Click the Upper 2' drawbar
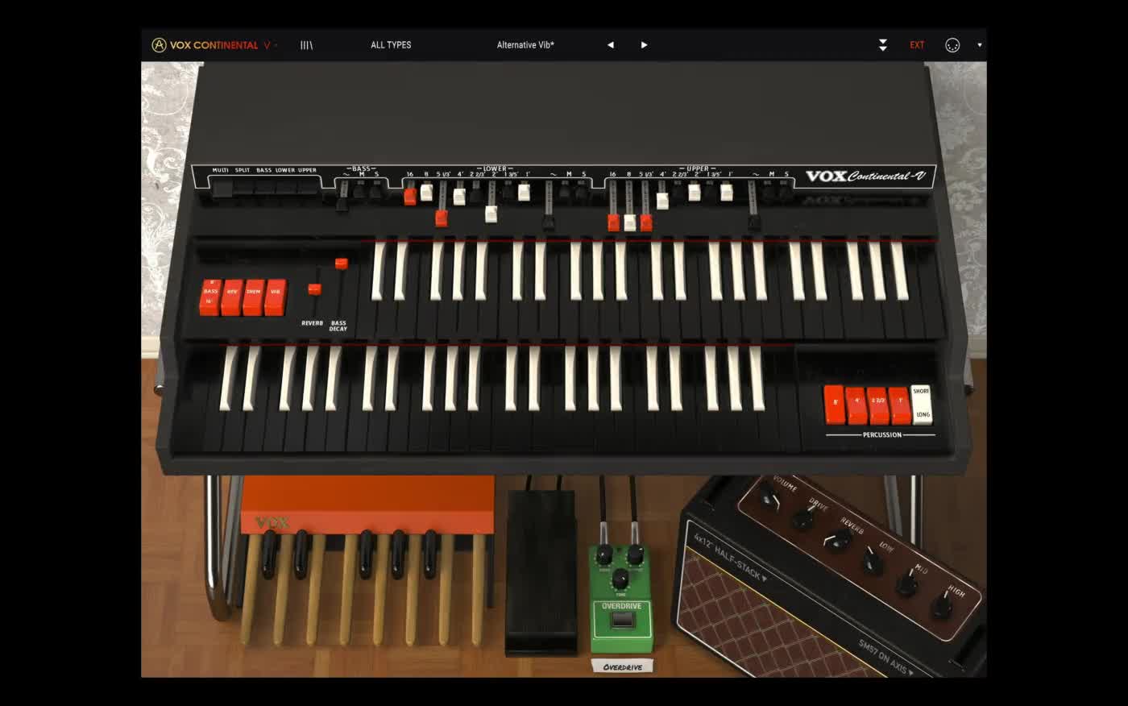Screen dimensions: 1128x706 695,192
